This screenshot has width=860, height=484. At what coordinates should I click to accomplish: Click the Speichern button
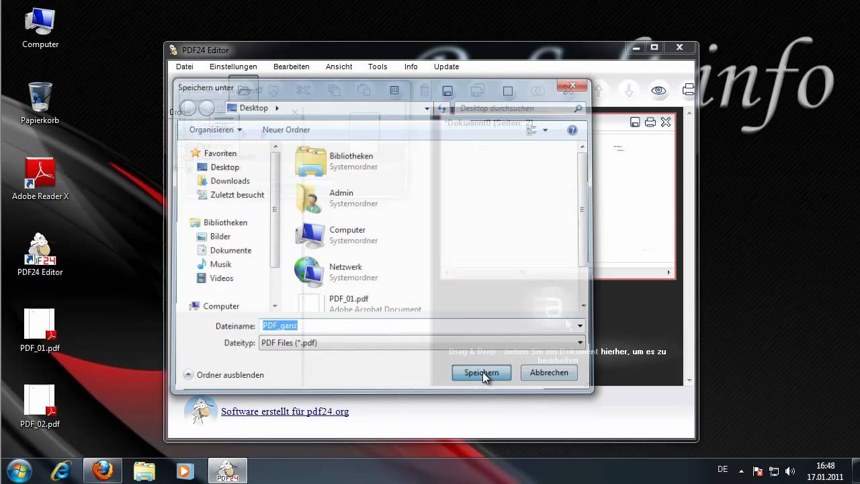tap(481, 372)
